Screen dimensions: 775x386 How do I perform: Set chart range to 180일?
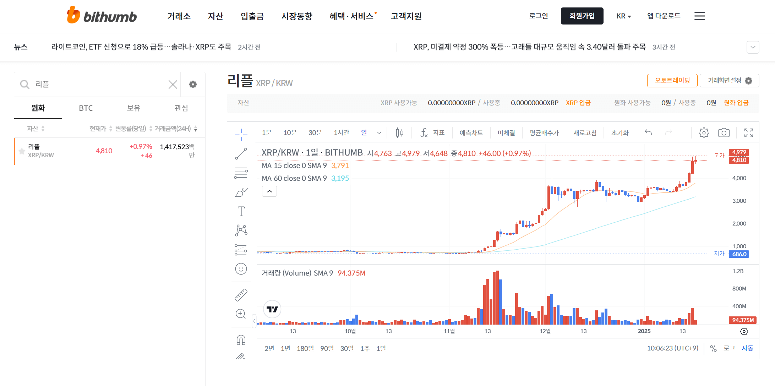click(x=305, y=348)
